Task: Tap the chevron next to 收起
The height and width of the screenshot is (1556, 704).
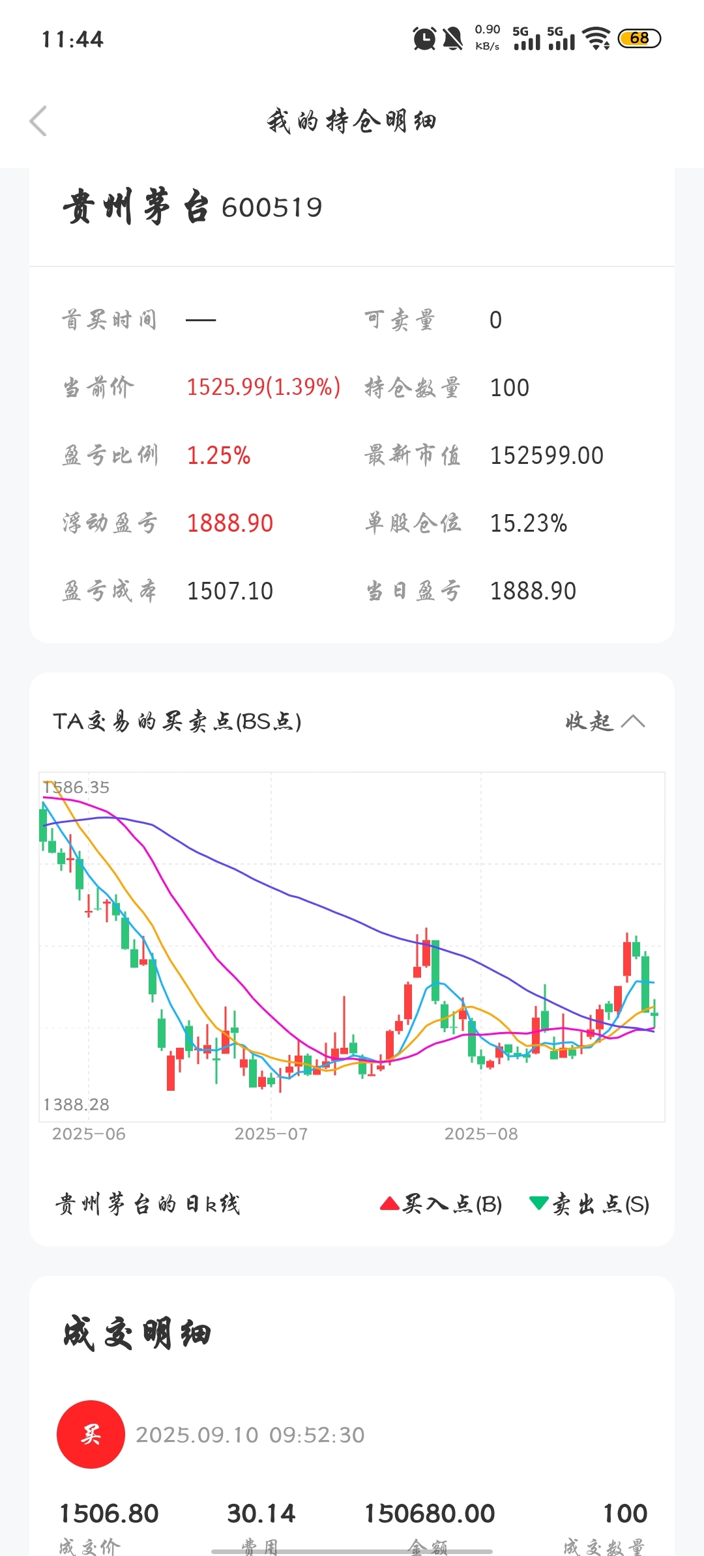Action: coord(633,721)
